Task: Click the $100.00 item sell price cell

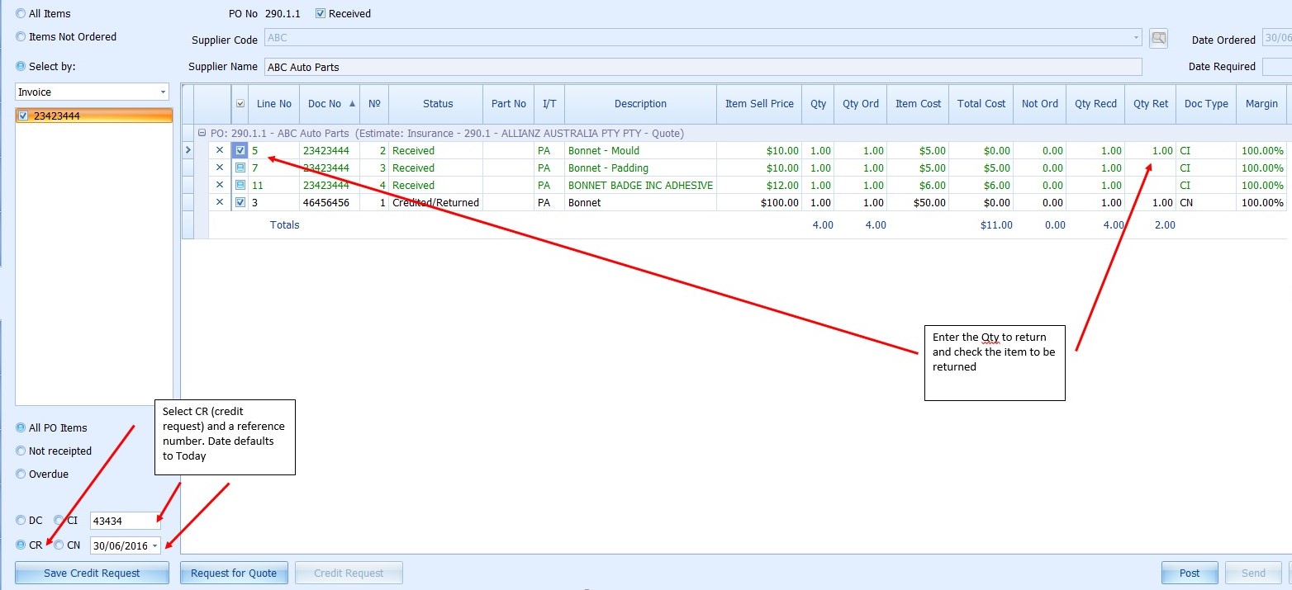Action: [x=759, y=202]
